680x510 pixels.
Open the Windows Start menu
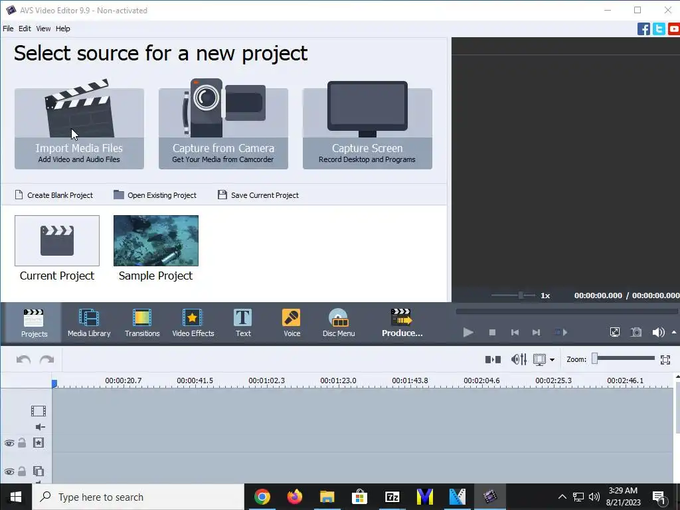16,497
